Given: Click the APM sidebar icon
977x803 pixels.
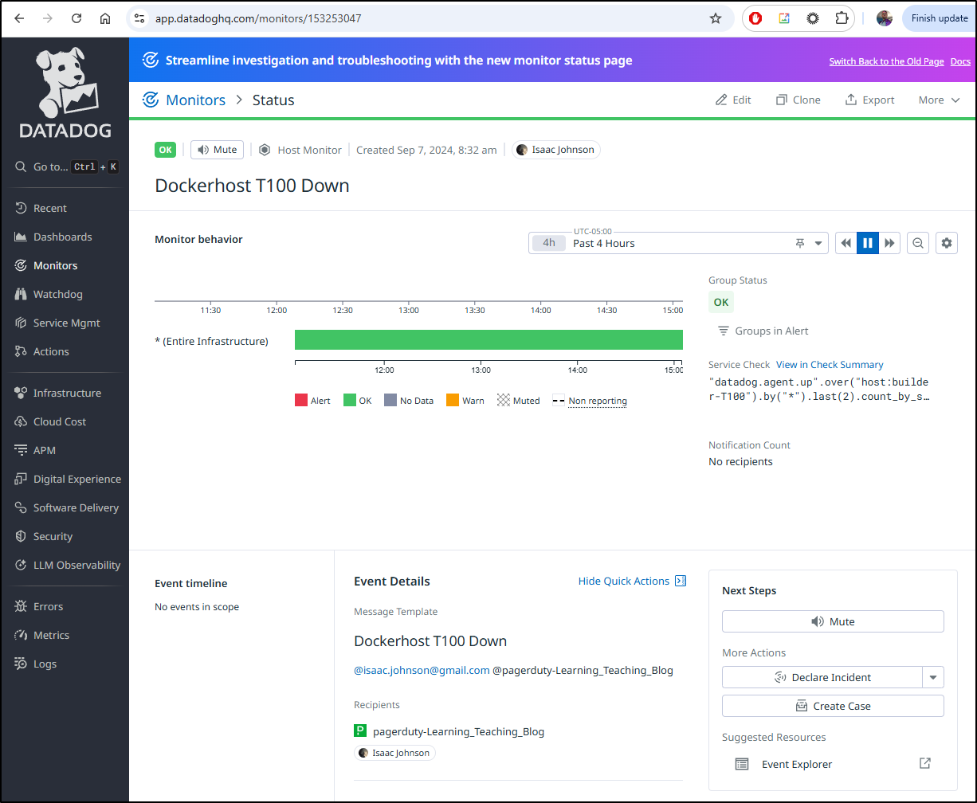Looking at the screenshot, I should pos(21,450).
